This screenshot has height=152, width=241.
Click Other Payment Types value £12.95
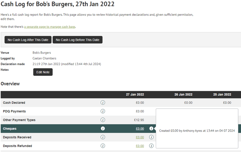point(139,120)
